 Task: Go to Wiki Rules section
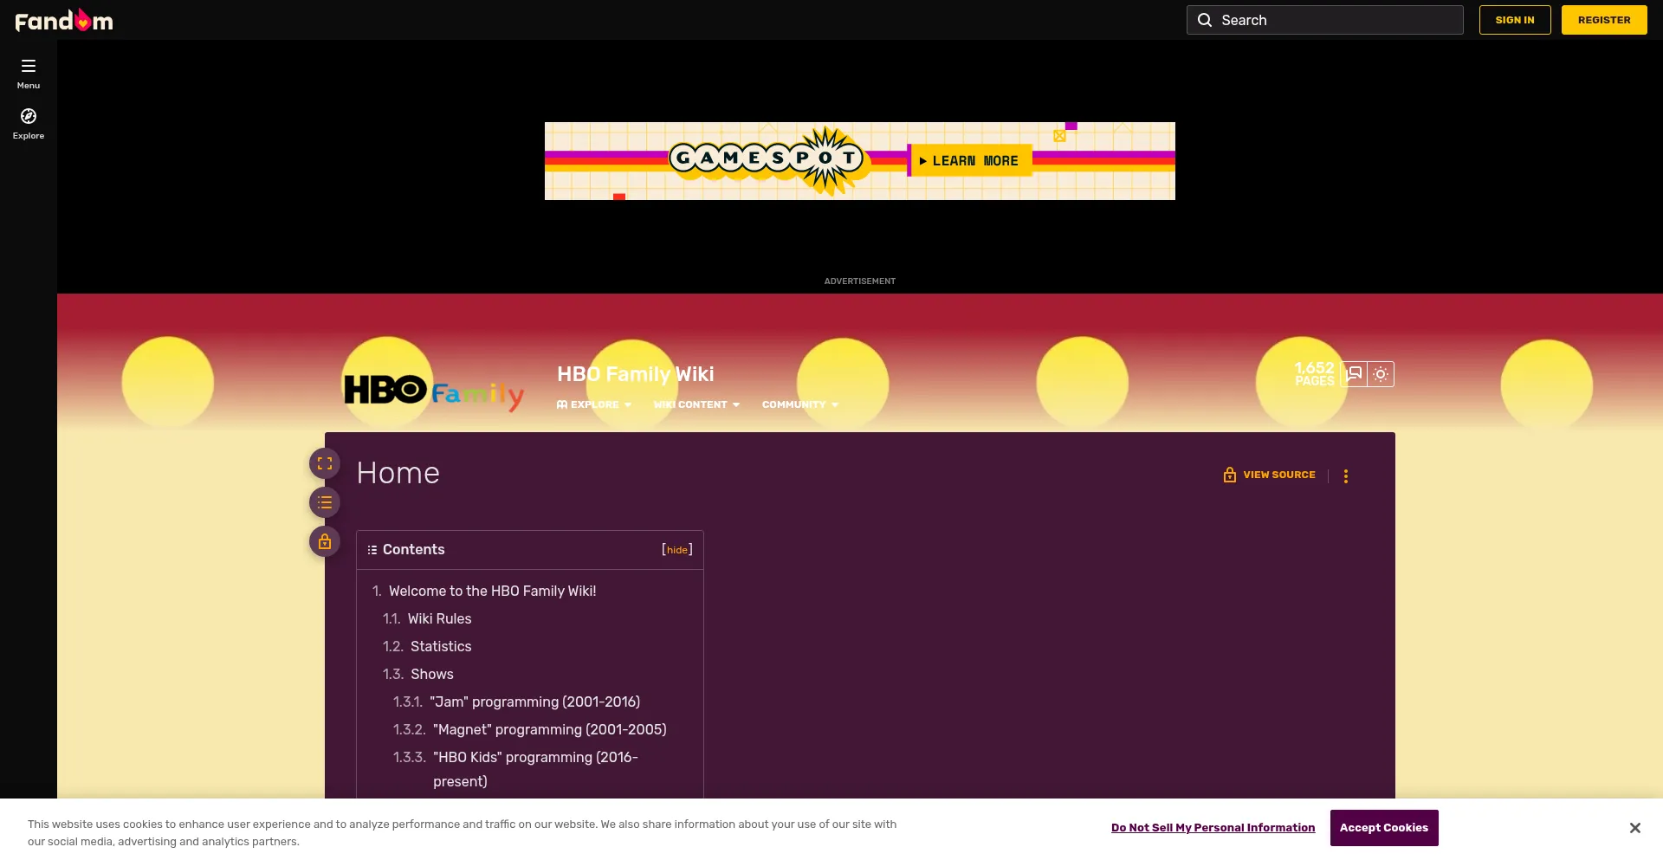439,618
